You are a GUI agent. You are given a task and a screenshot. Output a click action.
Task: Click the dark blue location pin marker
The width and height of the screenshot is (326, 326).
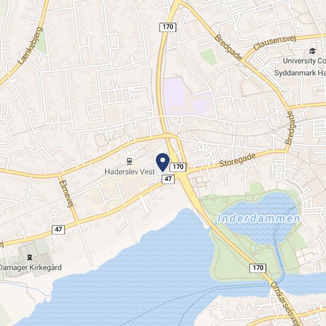pyautogui.click(x=163, y=162)
